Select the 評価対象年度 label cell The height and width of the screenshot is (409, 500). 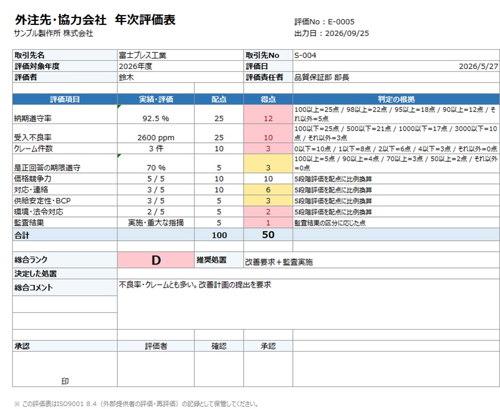65,66
